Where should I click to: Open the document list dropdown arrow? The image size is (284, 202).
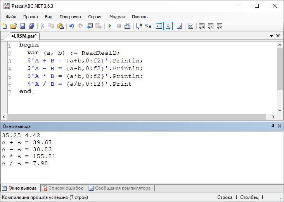tap(272, 36)
